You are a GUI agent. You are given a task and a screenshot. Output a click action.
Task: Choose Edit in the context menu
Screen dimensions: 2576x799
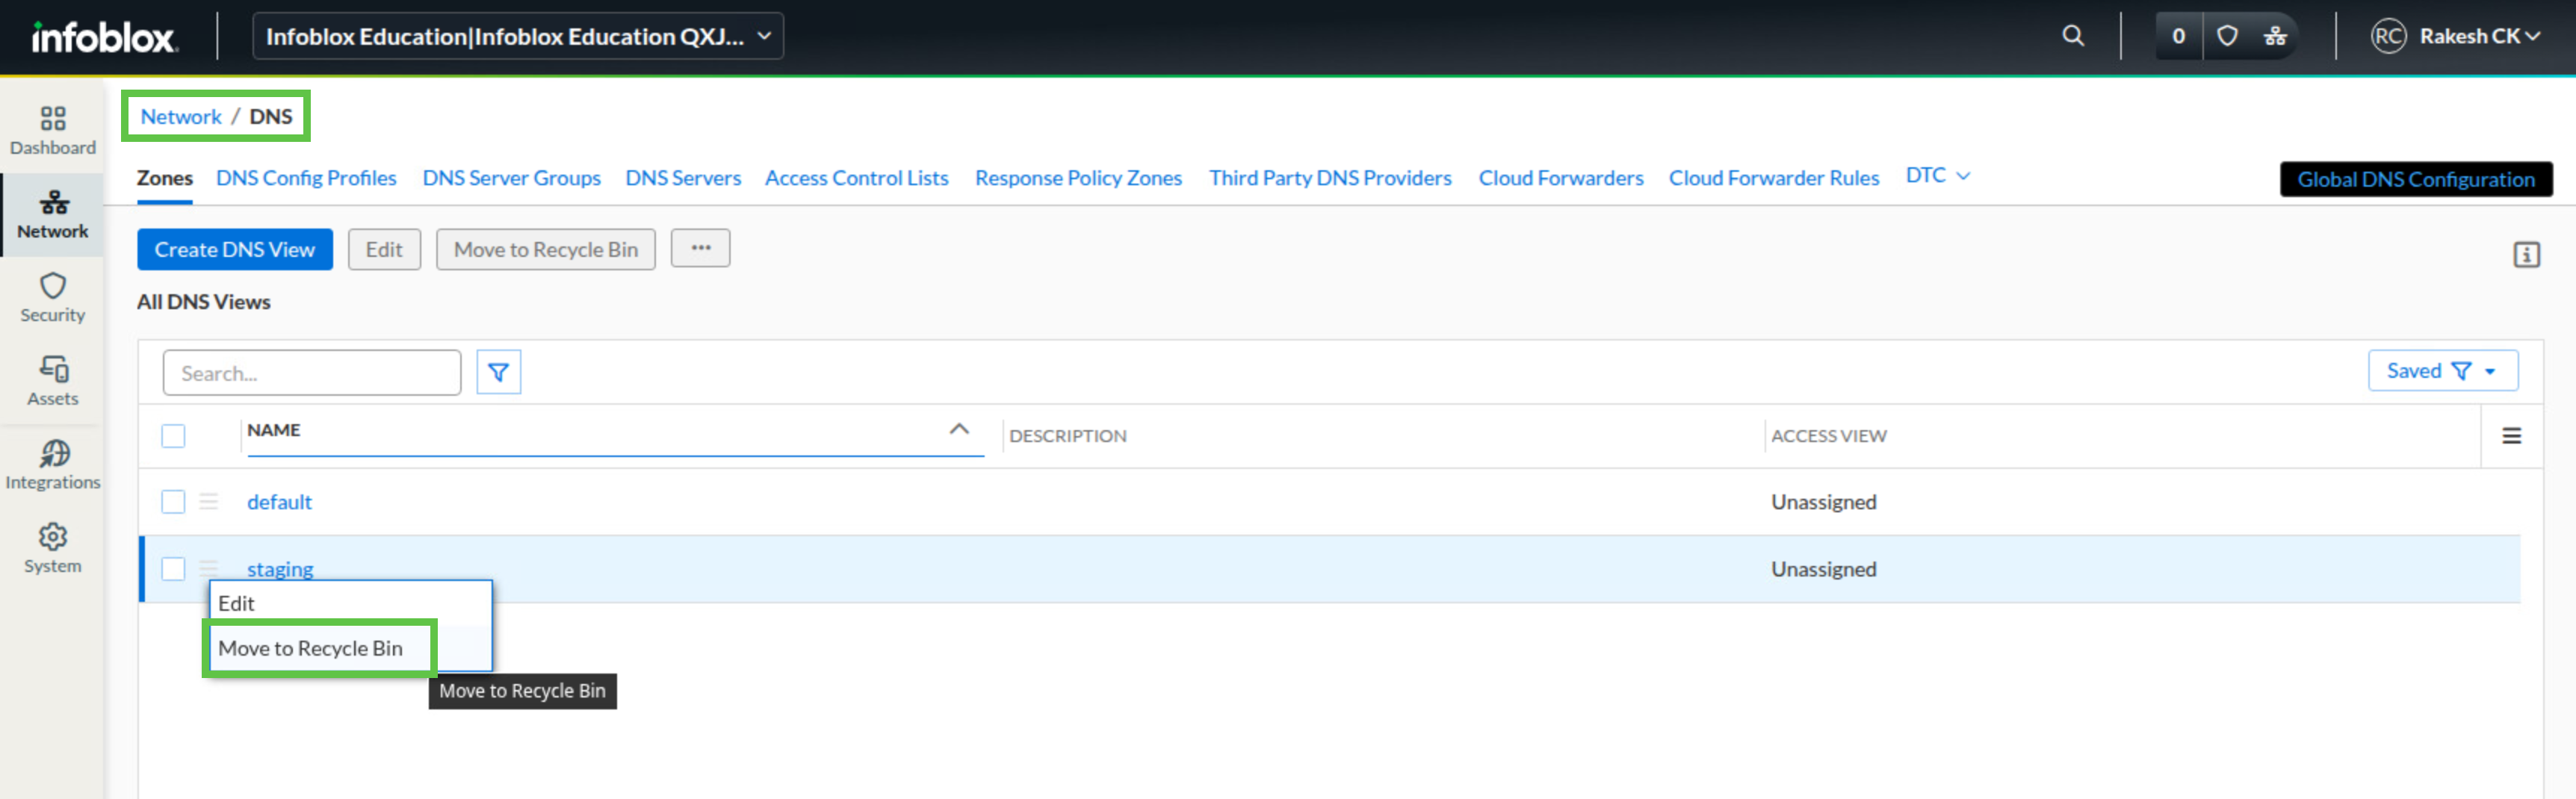(350, 603)
